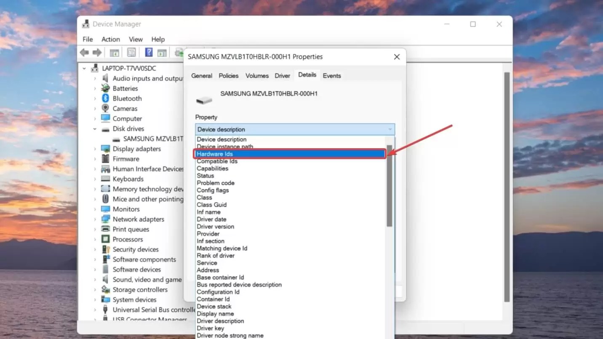Click the Scan for hardware changes icon
Screen dimensions: 603x339
coord(179,52)
